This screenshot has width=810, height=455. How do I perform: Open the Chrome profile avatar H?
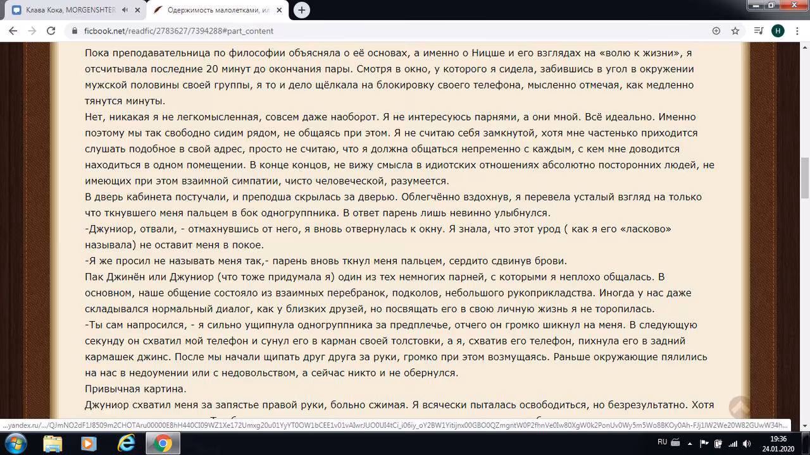778,31
